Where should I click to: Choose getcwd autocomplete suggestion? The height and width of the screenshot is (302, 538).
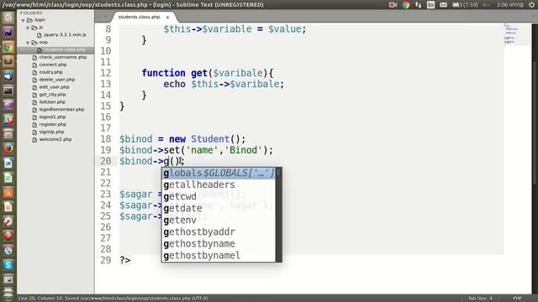tap(219, 196)
